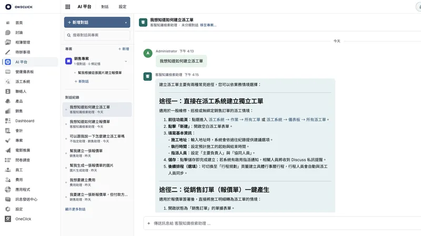Open 設定 at the sidebar bottom

pos(19,209)
